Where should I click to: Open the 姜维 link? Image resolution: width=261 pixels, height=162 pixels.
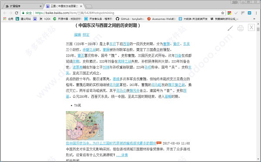(116, 79)
